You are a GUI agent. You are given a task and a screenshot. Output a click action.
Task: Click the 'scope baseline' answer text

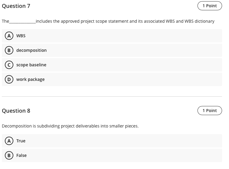[31, 65]
